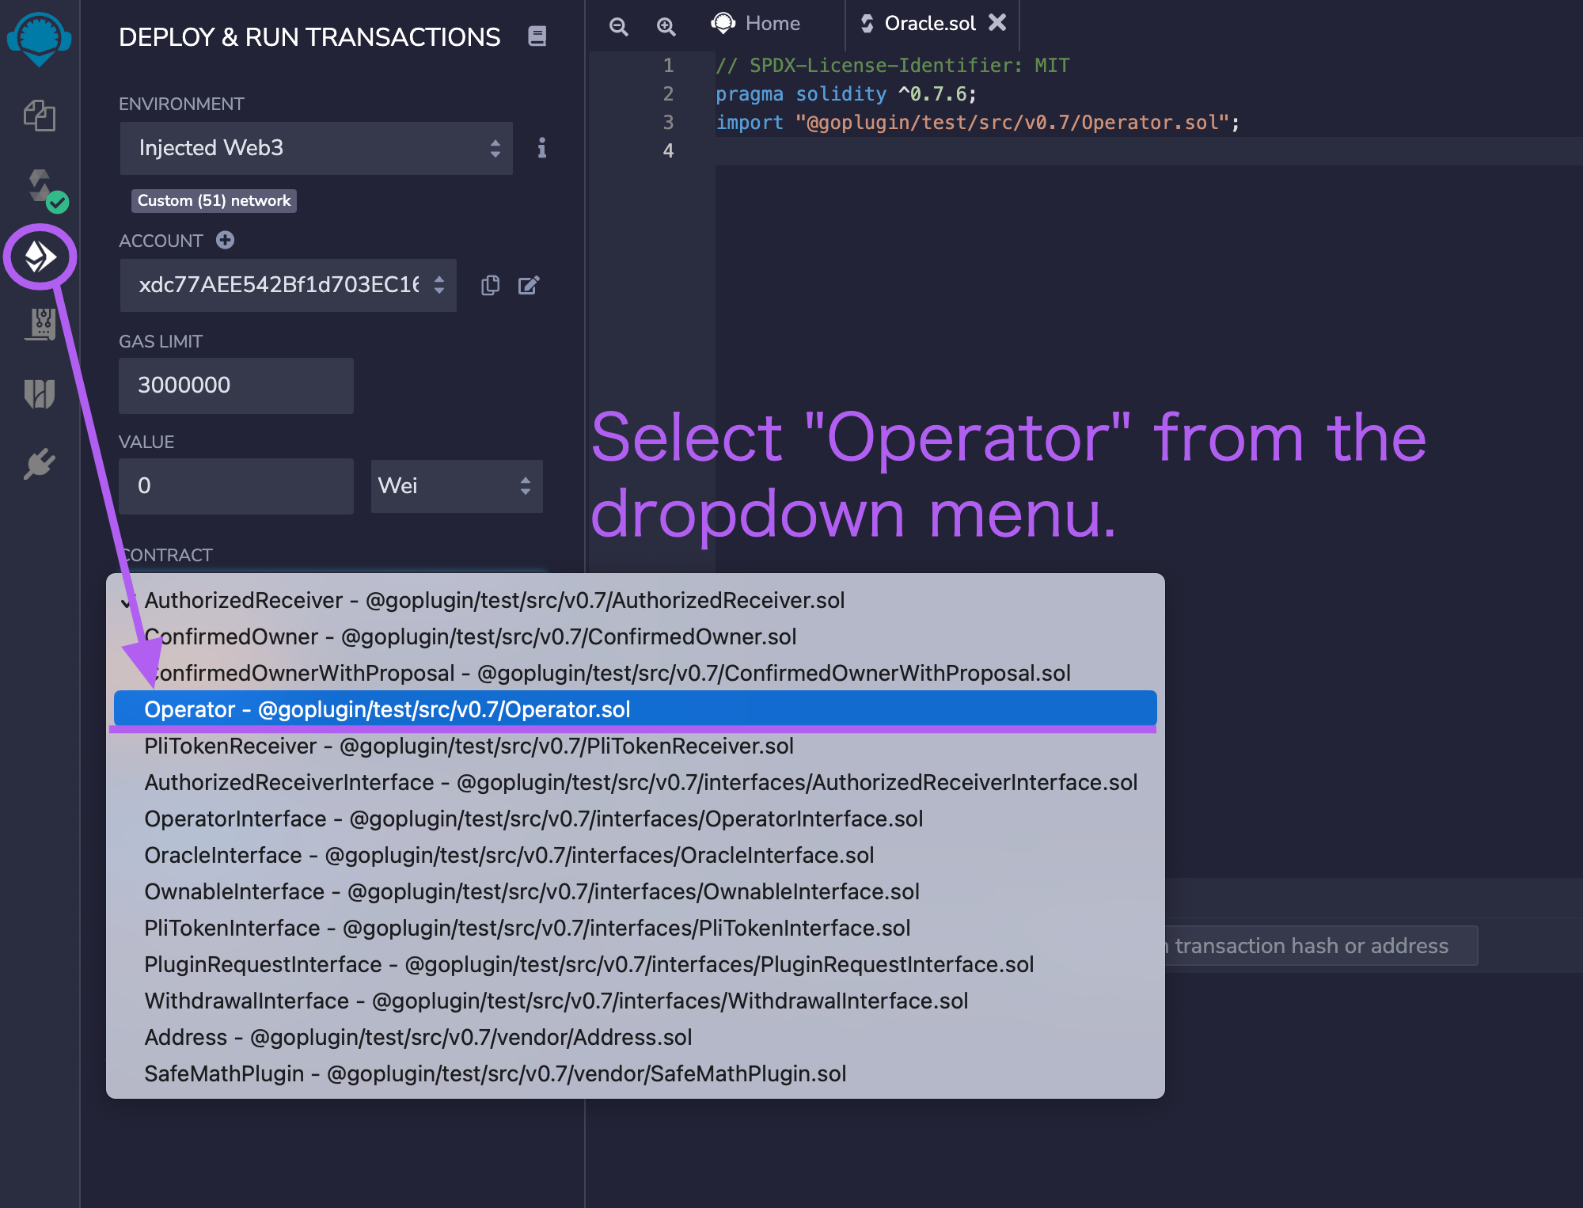Open the Account selection dropdown
Screen dimensions: 1583x1208
(x=288, y=286)
